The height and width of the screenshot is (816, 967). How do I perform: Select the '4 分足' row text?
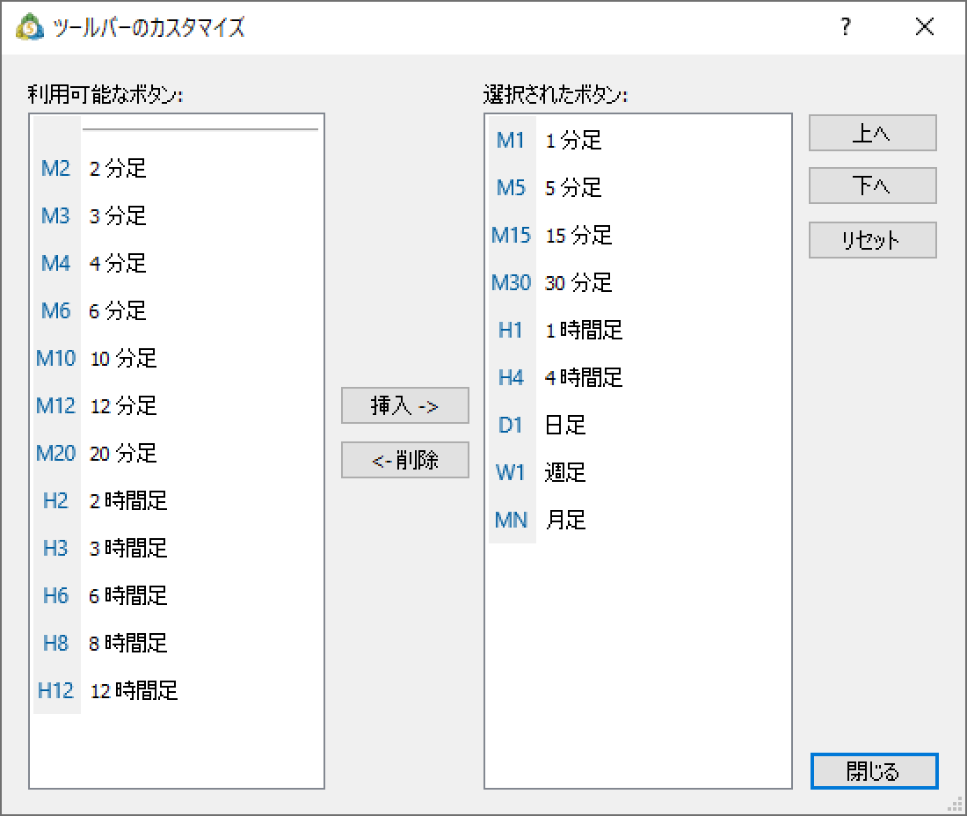pos(118,264)
